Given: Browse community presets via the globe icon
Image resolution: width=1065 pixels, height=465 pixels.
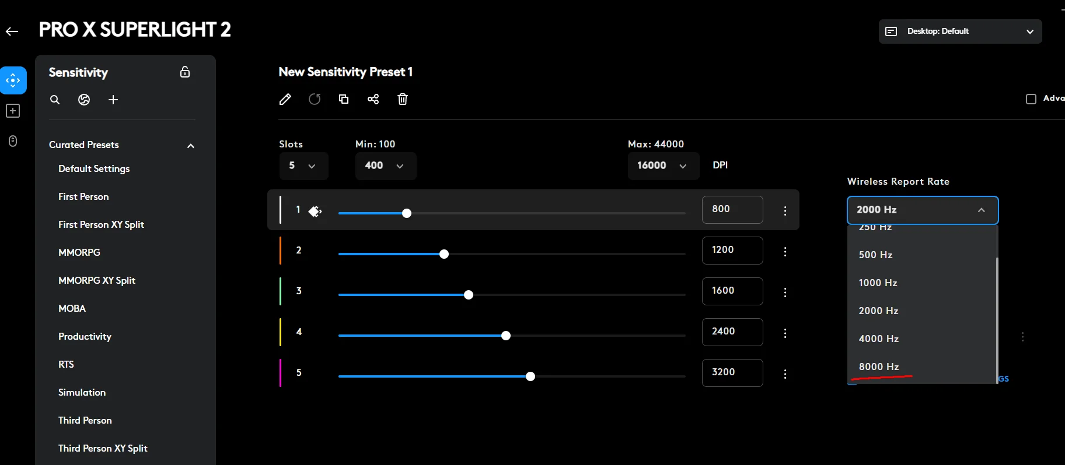Looking at the screenshot, I should (84, 100).
